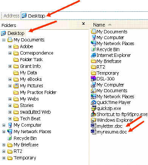Close the Folders pane

pos(83,24)
